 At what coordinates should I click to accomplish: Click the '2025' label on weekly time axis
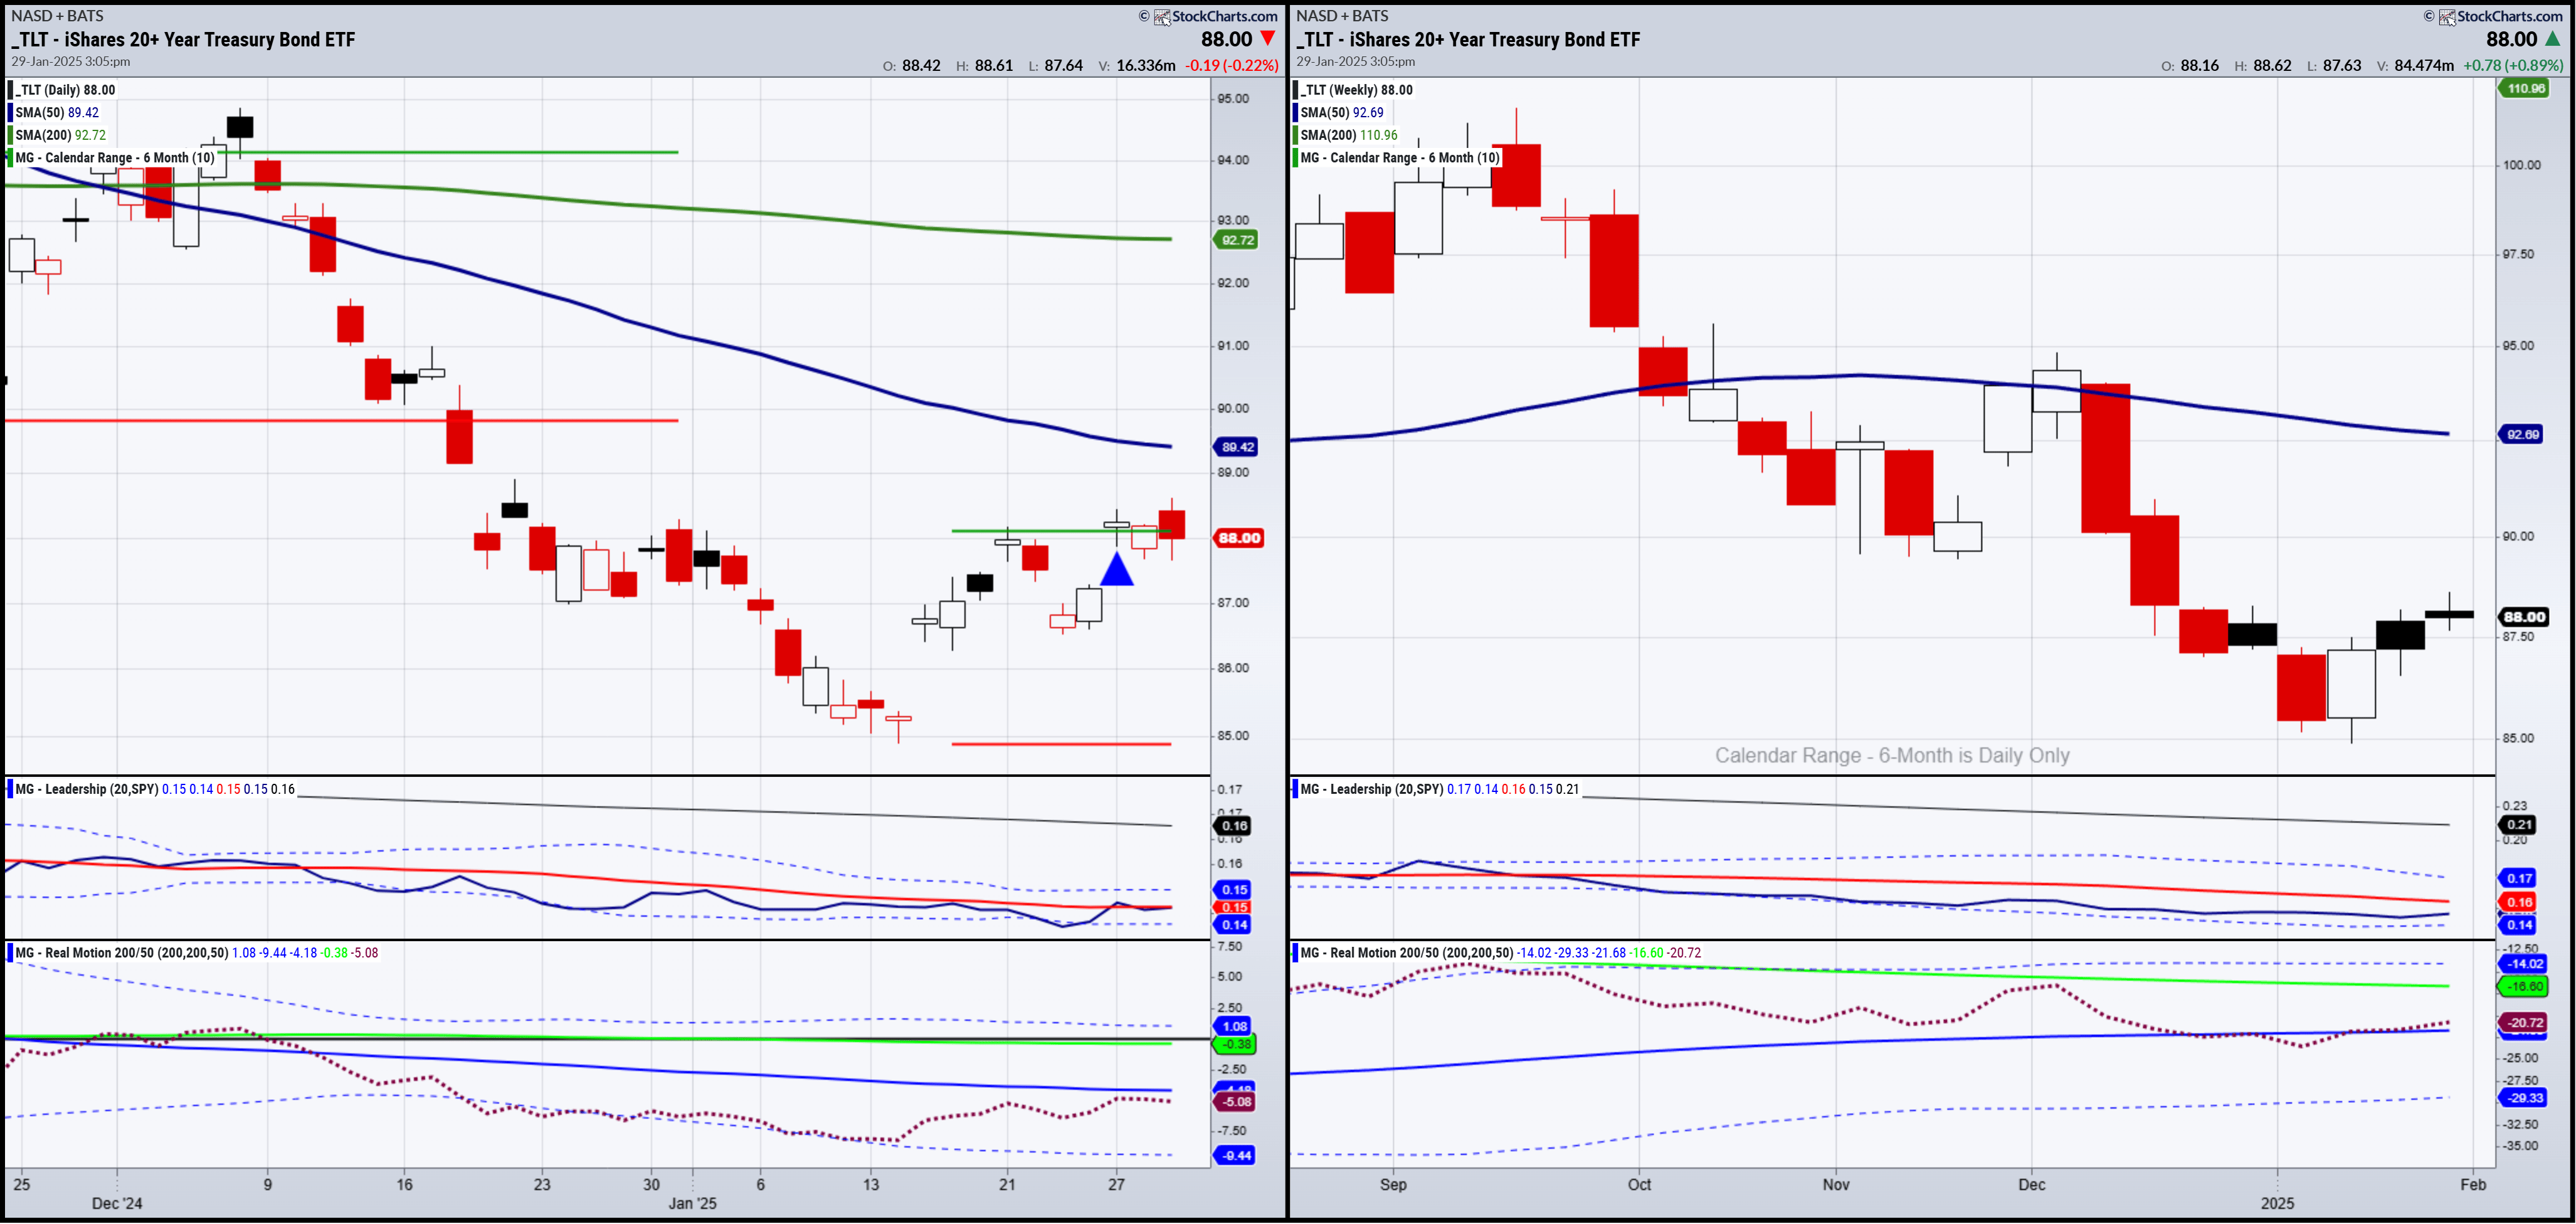tap(2277, 1203)
